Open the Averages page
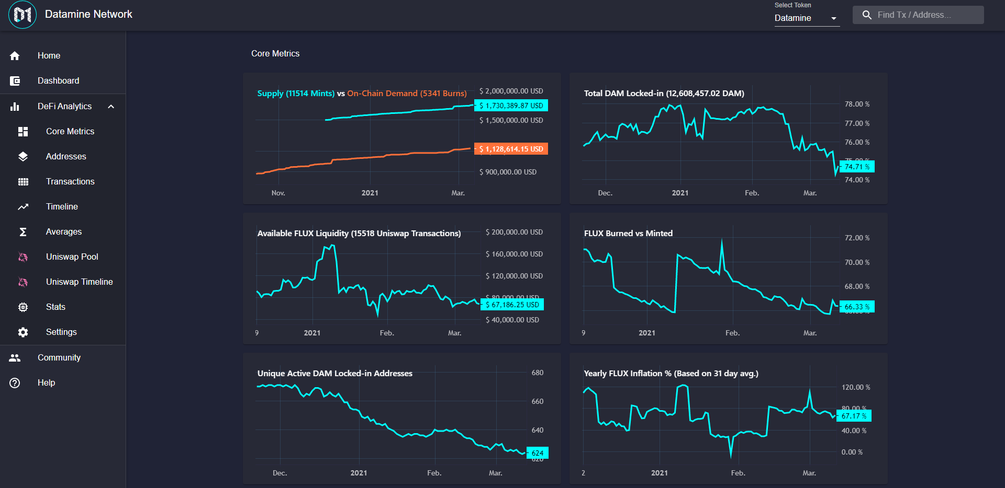Screen dimensions: 1005x488 (x=63, y=231)
